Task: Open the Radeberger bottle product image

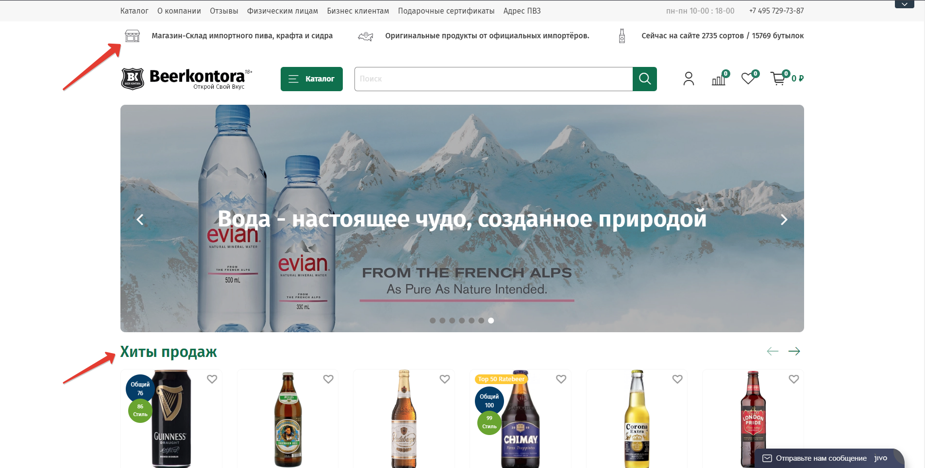Action: tap(404, 419)
